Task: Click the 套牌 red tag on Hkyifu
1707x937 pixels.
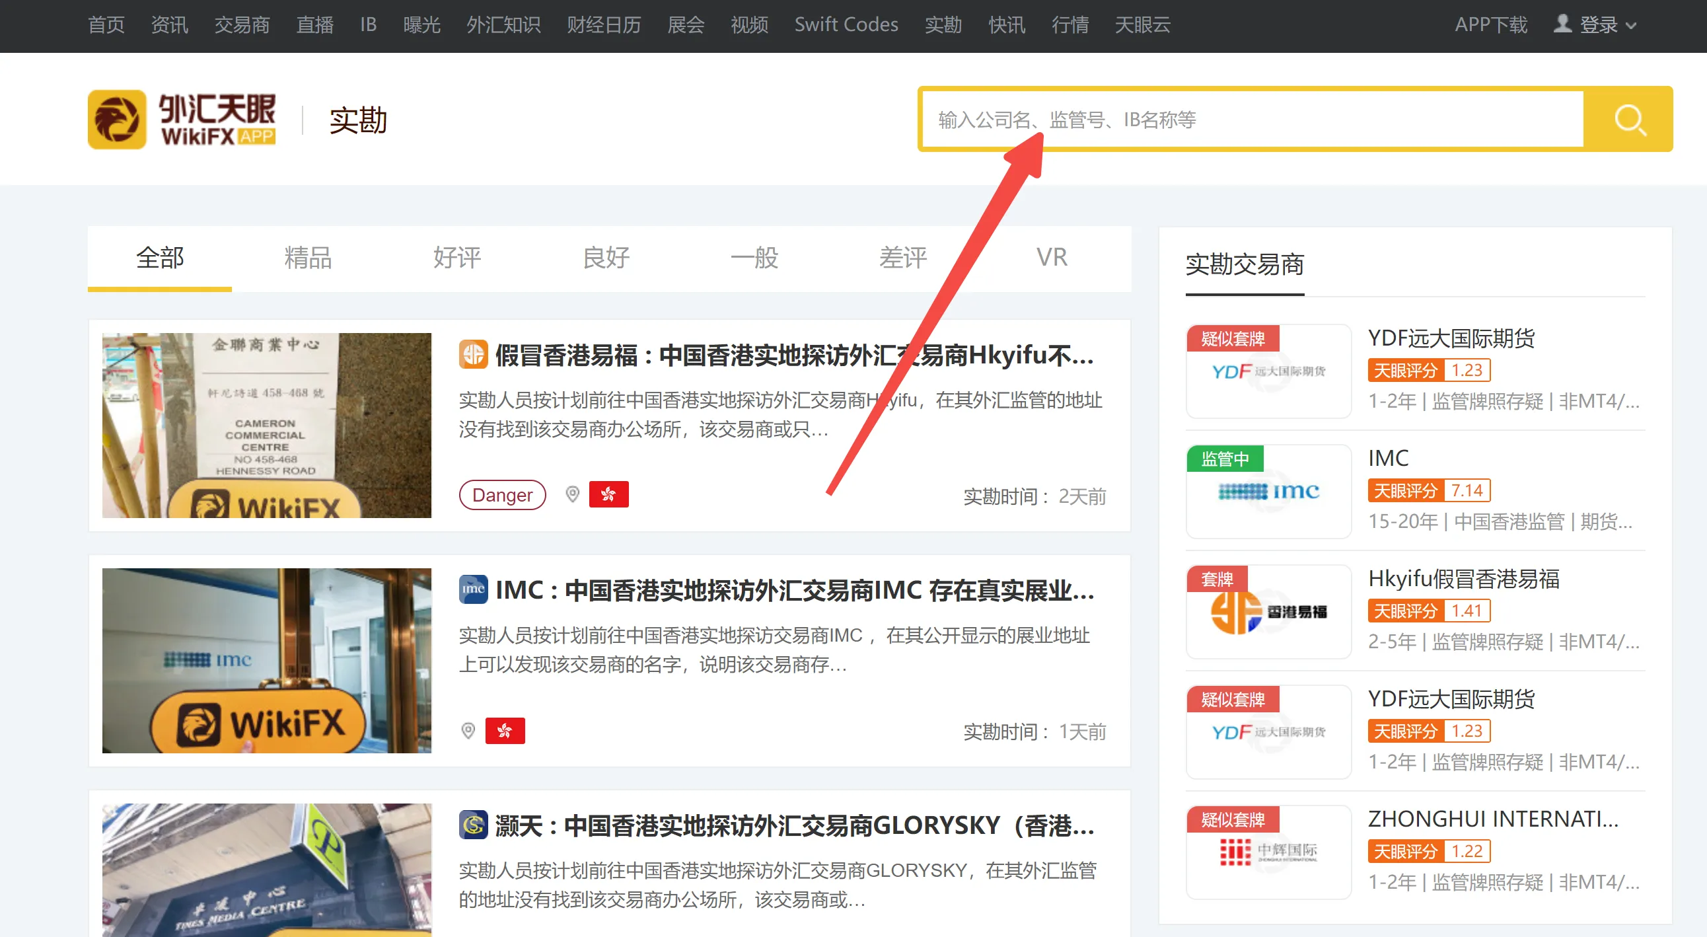Action: 1217,579
